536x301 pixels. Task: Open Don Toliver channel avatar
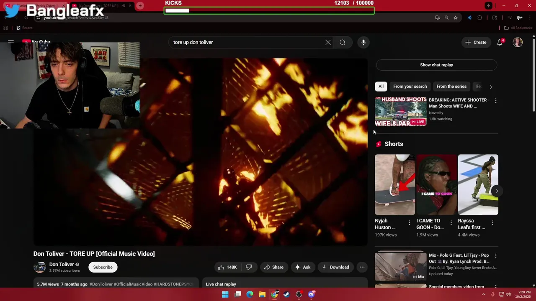[39, 267]
